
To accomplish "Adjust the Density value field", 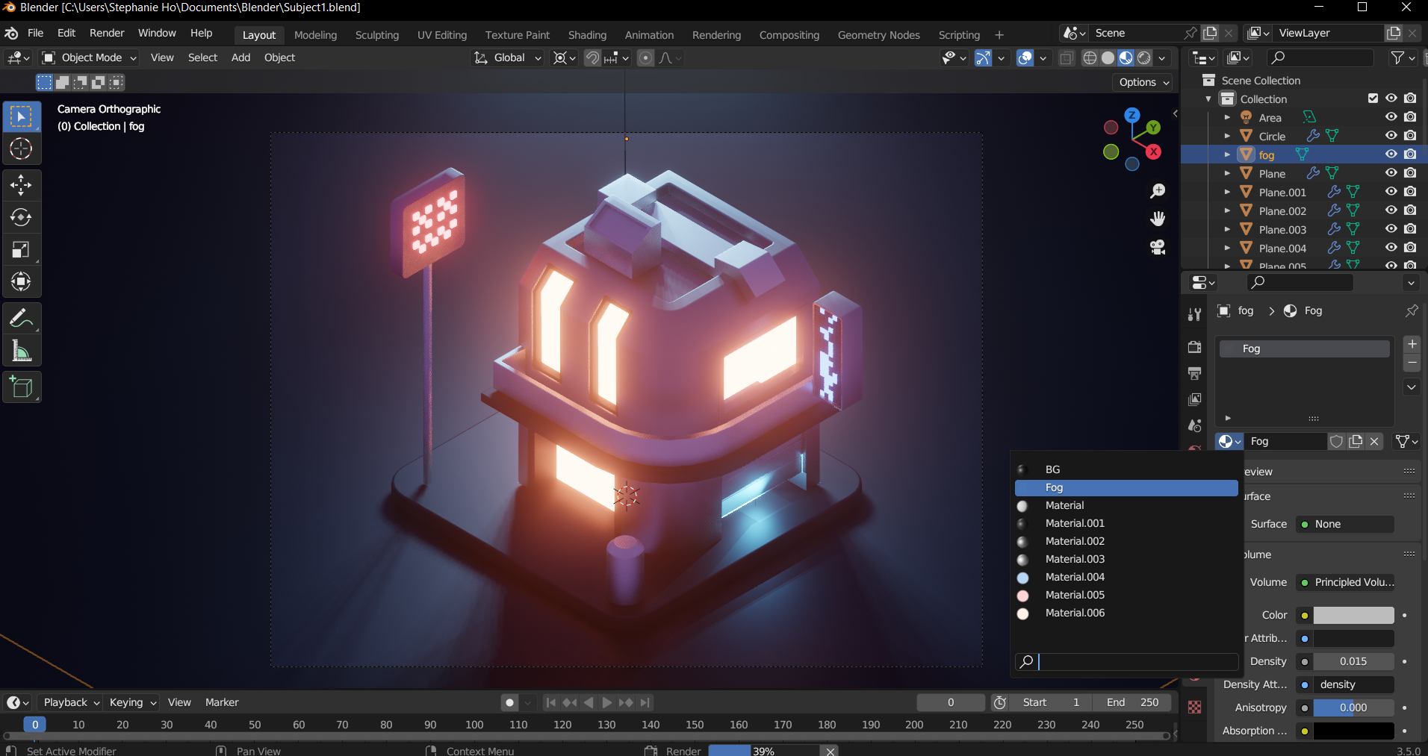I will tap(1353, 661).
